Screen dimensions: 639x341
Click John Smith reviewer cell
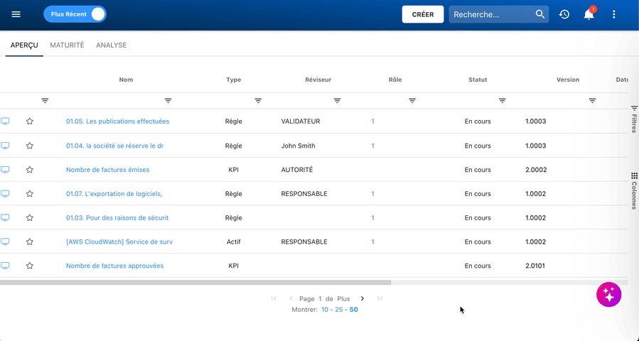pos(298,146)
